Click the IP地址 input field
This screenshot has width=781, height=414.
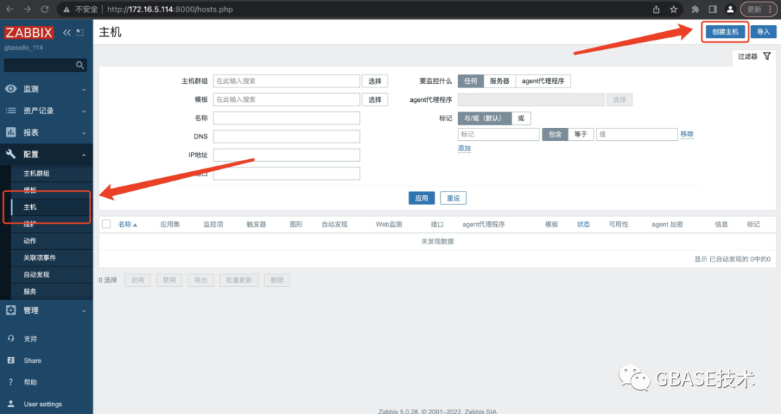click(x=286, y=155)
